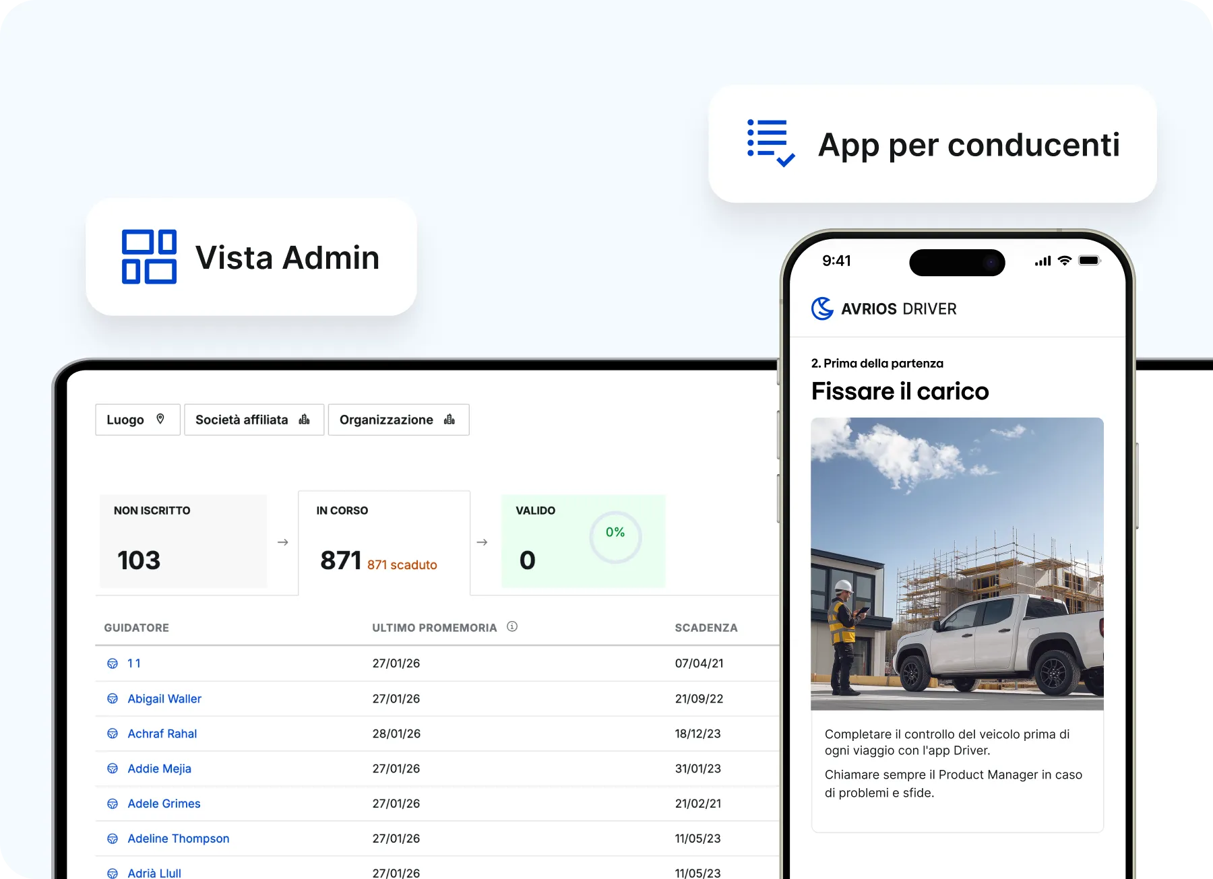1213x879 pixels.
Task: Tap the 2. Prima della partenza step label
Action: point(877,364)
